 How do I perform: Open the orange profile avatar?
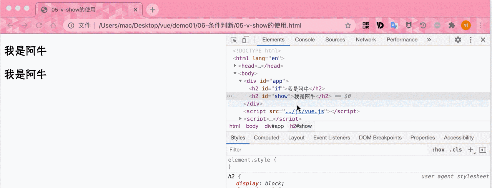tap(466, 26)
